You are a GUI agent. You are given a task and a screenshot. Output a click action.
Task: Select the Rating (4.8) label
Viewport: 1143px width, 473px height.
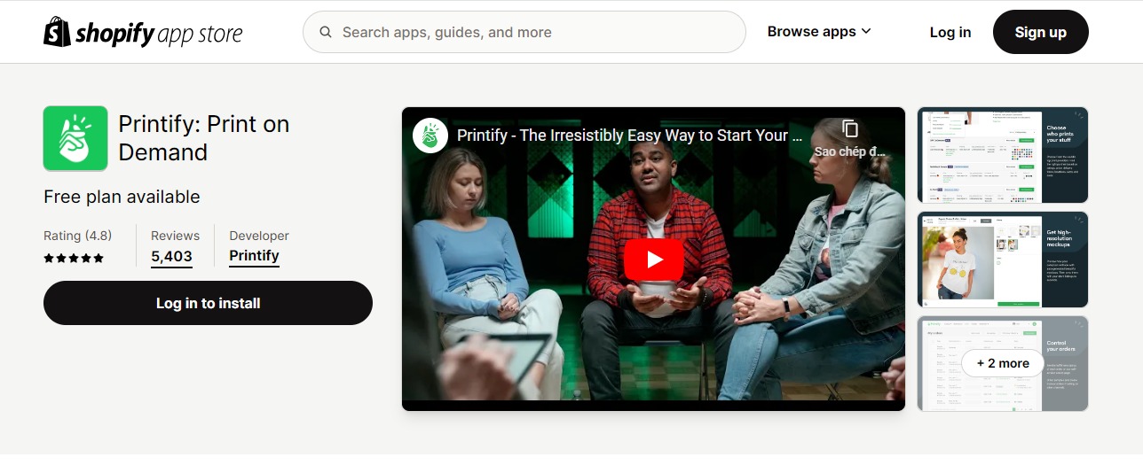coord(77,236)
